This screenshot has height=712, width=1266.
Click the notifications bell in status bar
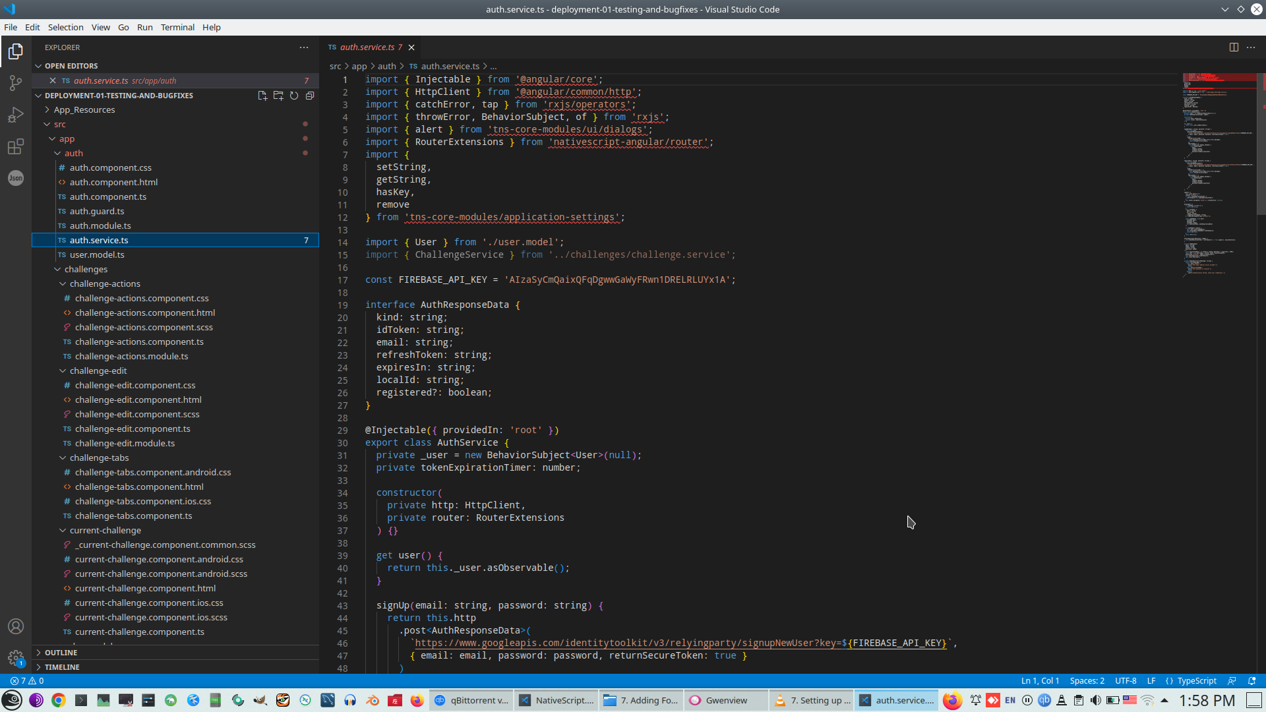coord(1252,680)
